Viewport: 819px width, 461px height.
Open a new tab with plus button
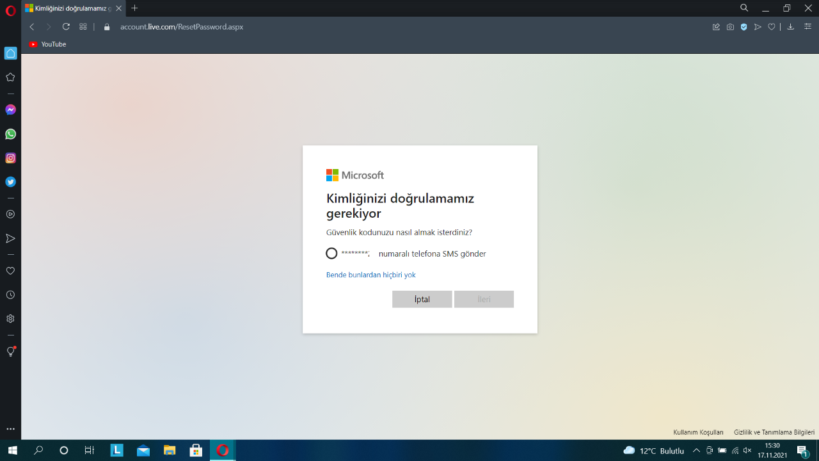point(134,8)
